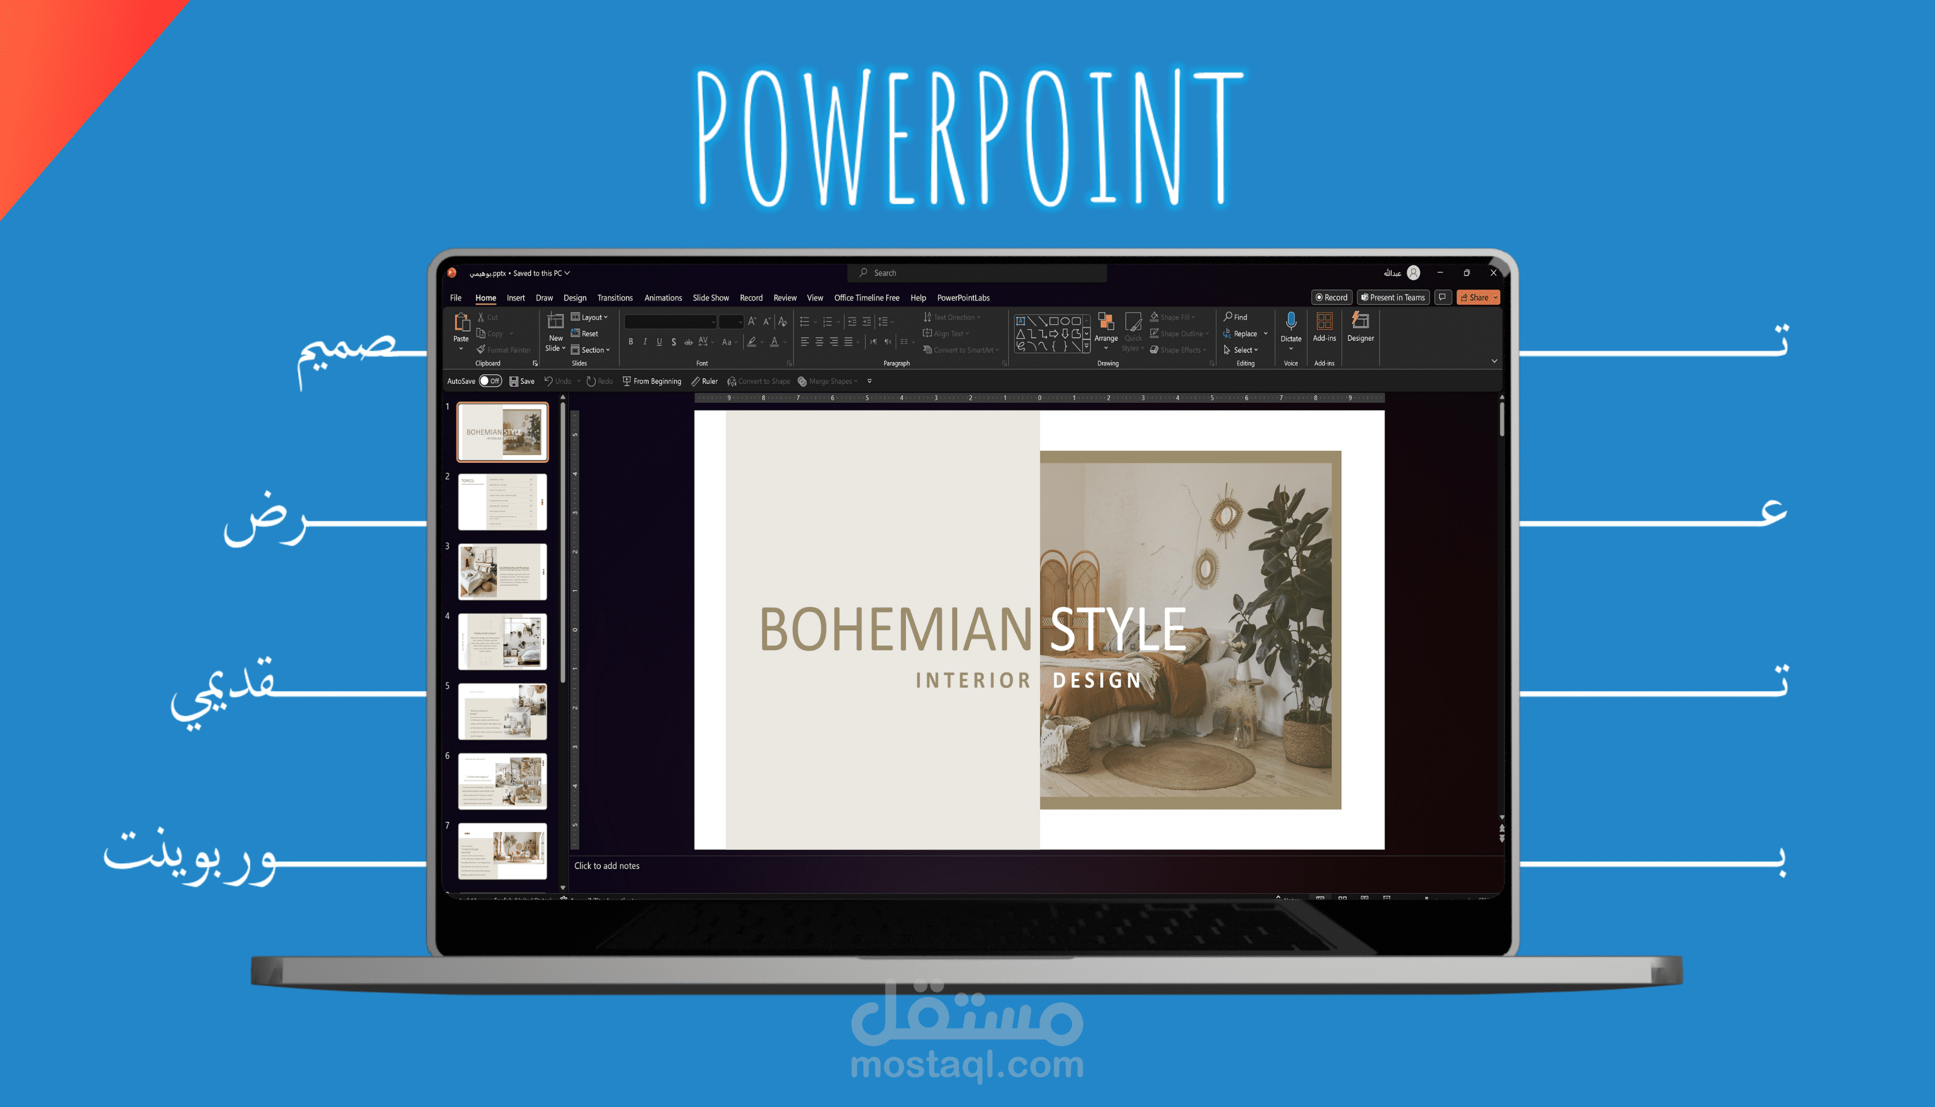The height and width of the screenshot is (1107, 1935).
Task: Open the font size combo box
Action: tap(731, 322)
